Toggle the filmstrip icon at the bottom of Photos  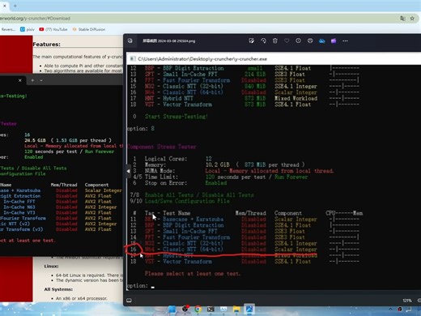[129, 301]
